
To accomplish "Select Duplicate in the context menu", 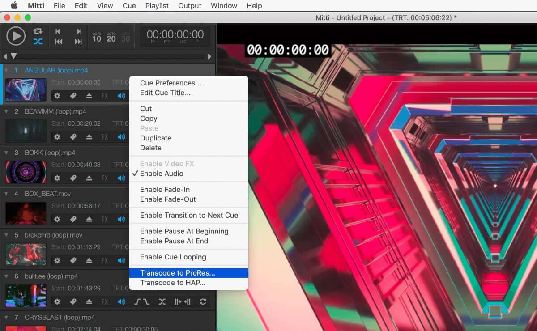I will (x=156, y=138).
